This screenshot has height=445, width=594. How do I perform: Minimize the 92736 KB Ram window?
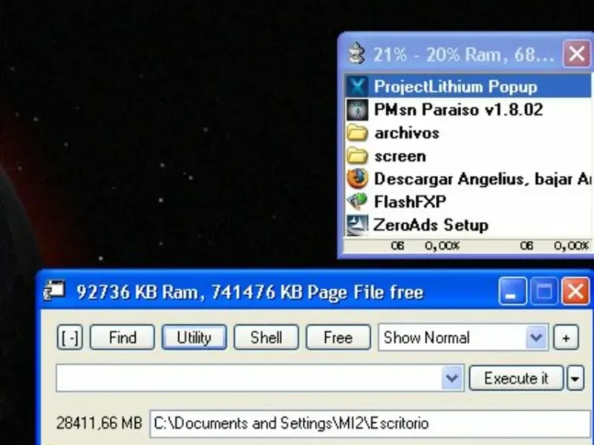click(512, 291)
